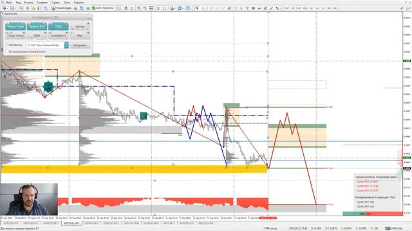This screenshot has height=231, width=412.
Task: Open the Terminal panel icon
Action: coord(39,8)
